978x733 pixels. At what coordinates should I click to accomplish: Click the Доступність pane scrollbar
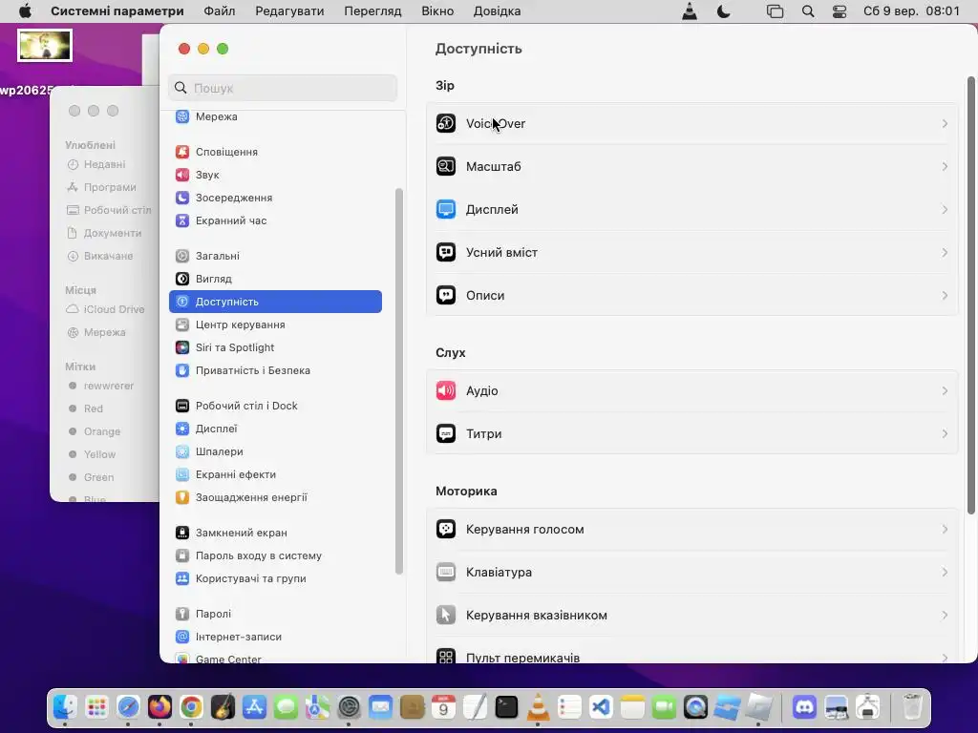click(970, 296)
